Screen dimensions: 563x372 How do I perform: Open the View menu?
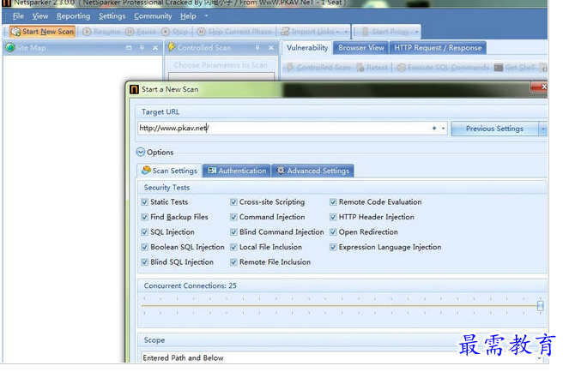point(39,16)
